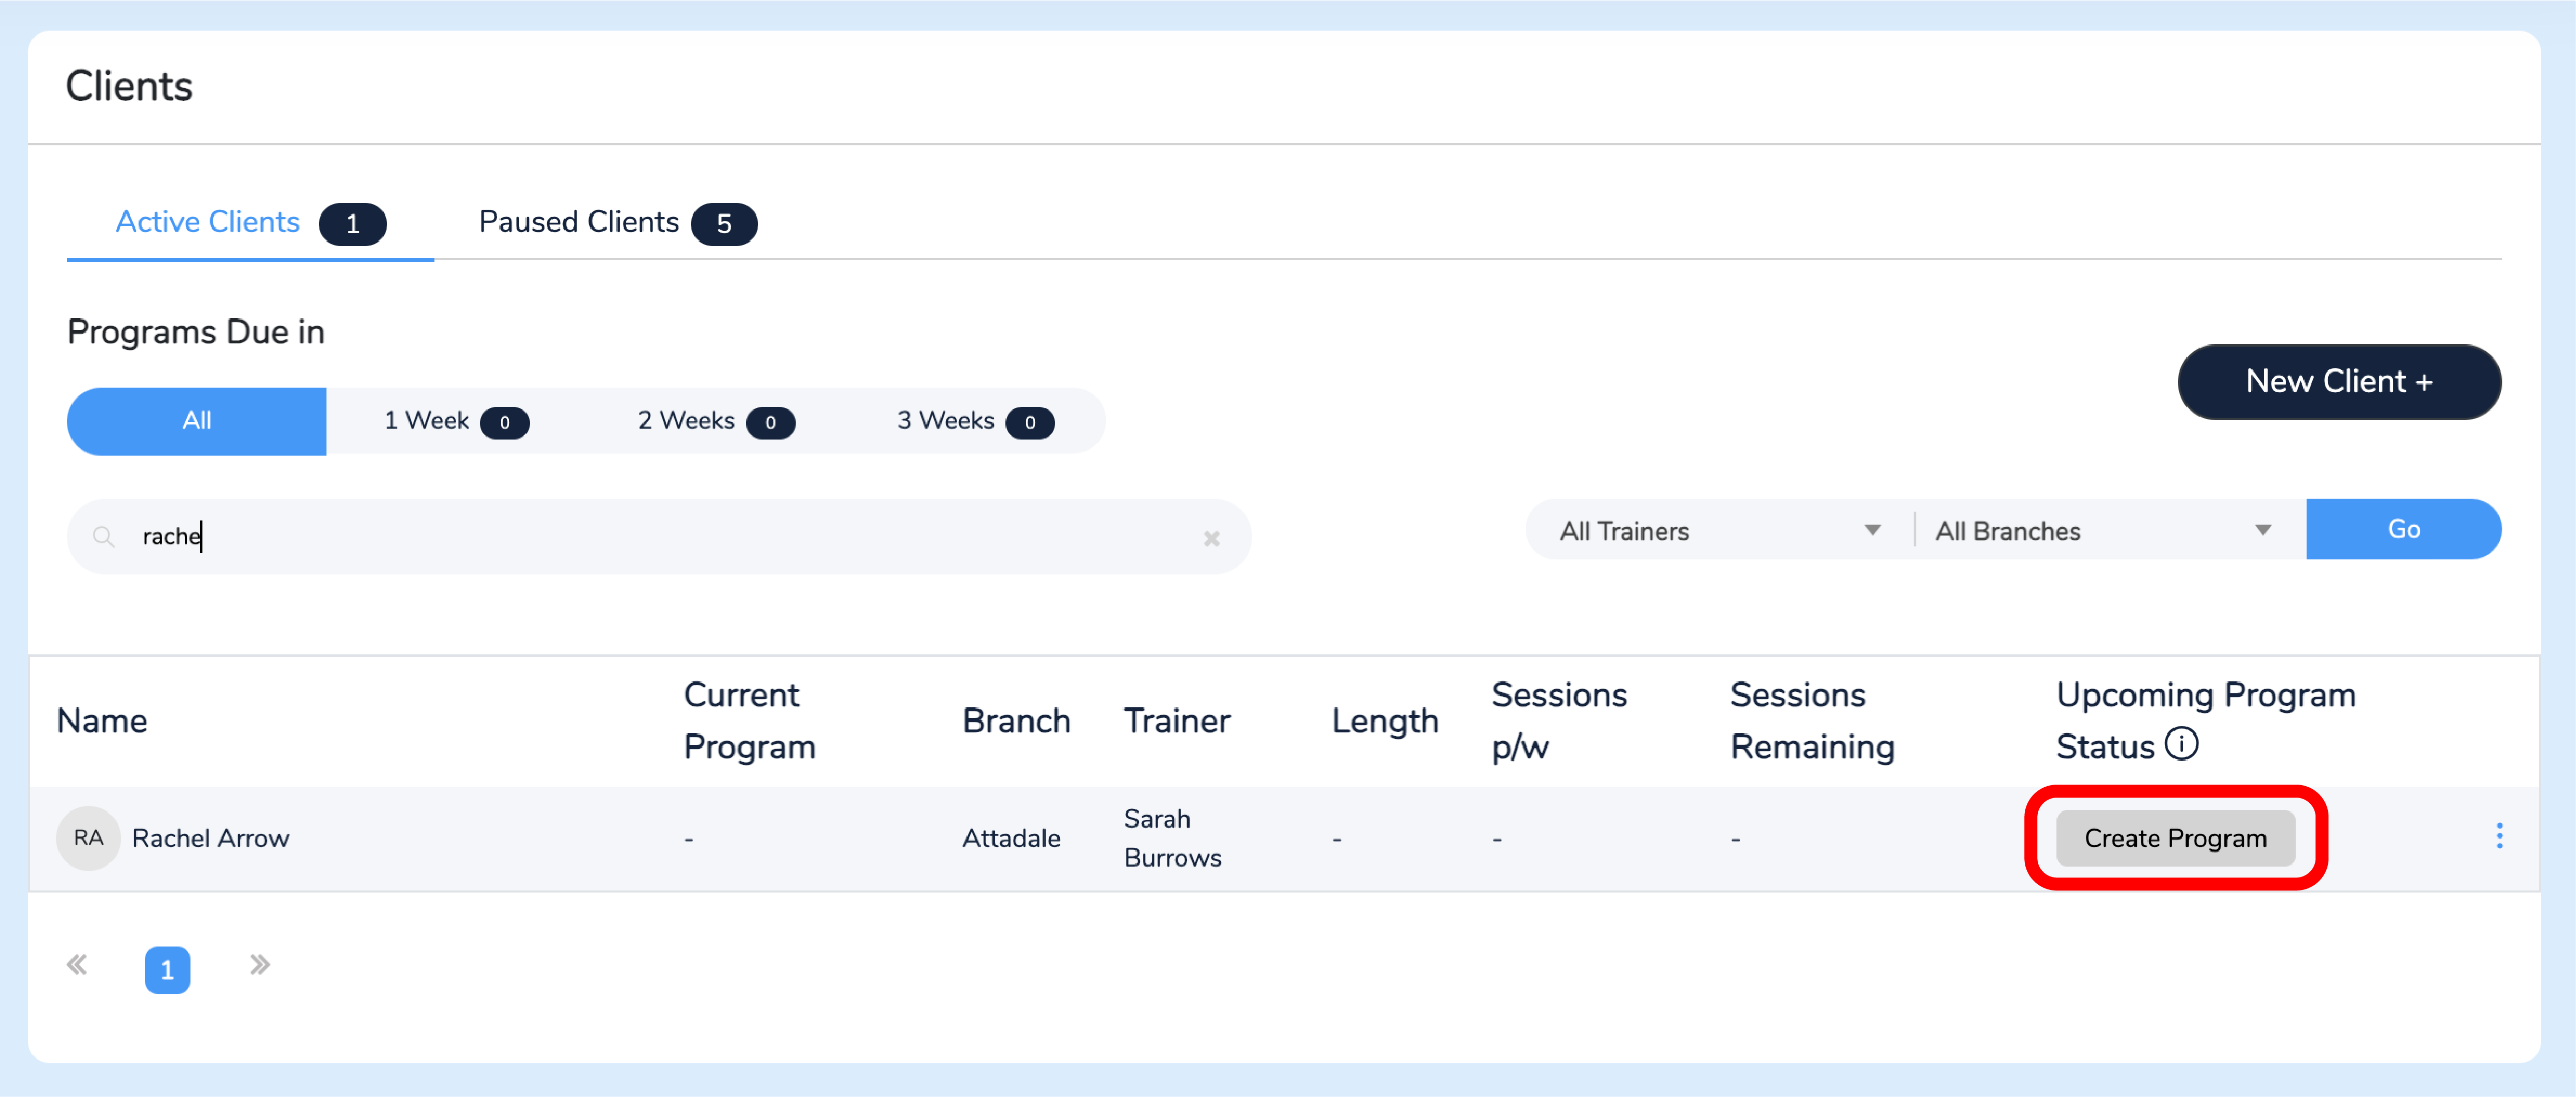The width and height of the screenshot is (2576, 1097).
Task: Click the New Client + button
Action: [2339, 382]
